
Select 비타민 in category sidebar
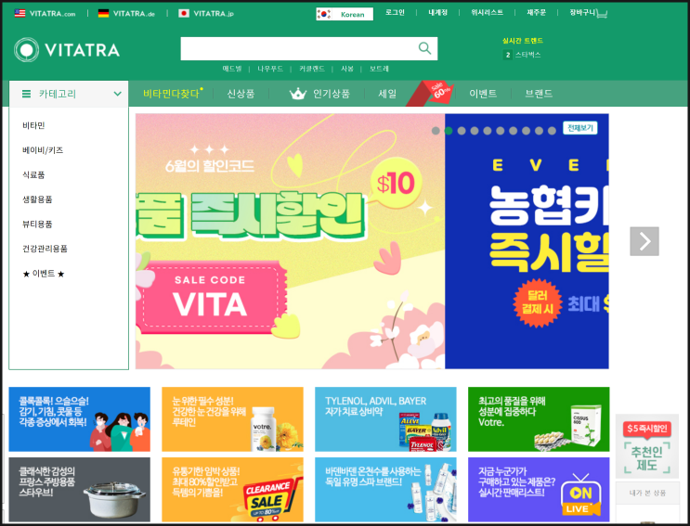click(33, 125)
